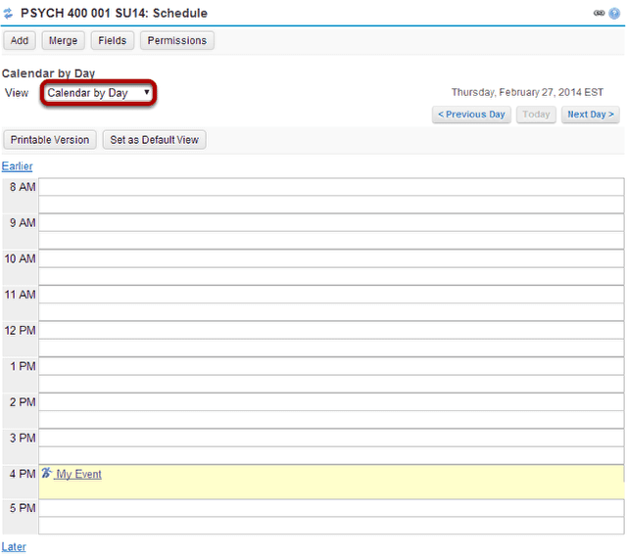Screen dimensions: 627x558
Task: Click the Today button
Action: pos(536,115)
